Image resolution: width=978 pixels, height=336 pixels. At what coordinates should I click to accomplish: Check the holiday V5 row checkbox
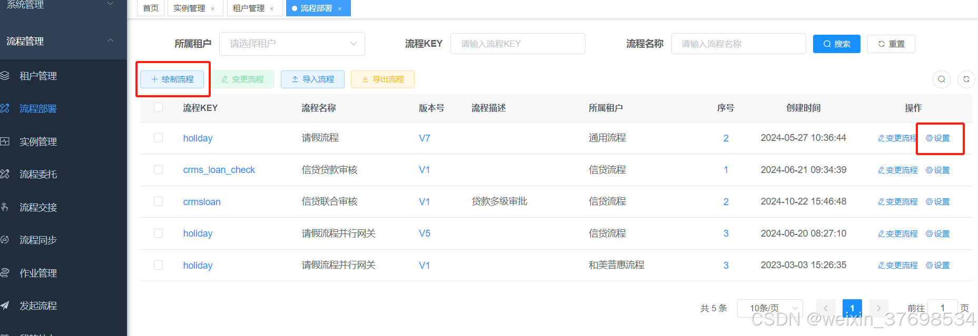coord(158,233)
